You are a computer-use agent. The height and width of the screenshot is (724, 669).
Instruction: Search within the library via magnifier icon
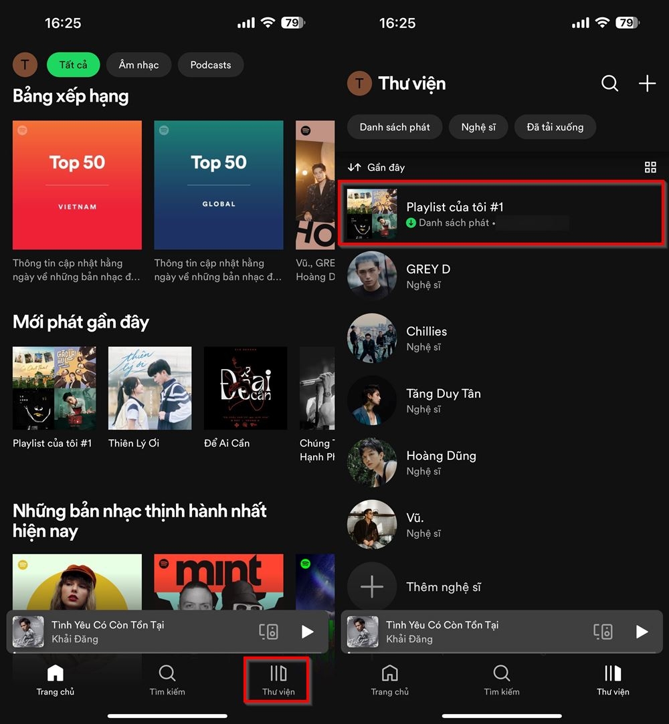[x=609, y=84]
